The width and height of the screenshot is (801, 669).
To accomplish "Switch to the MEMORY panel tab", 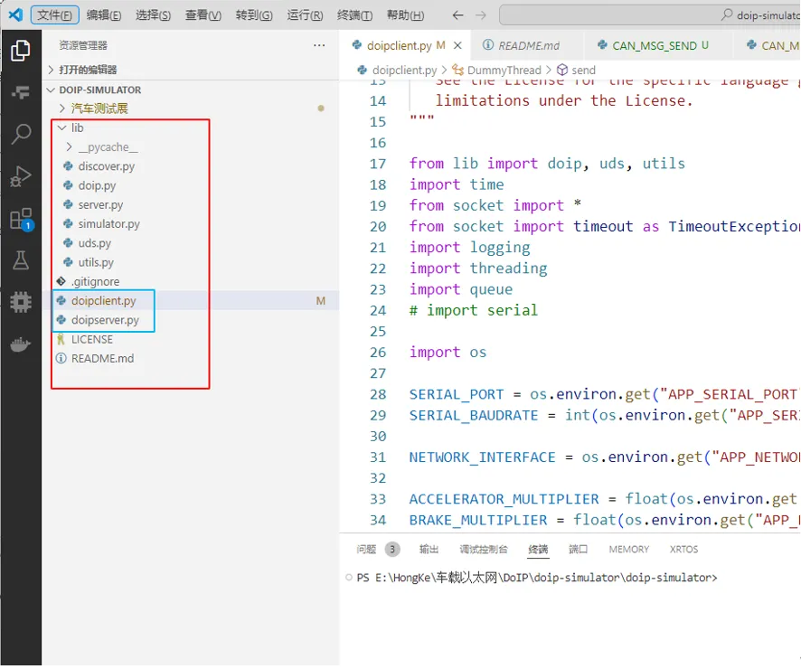I will (629, 550).
